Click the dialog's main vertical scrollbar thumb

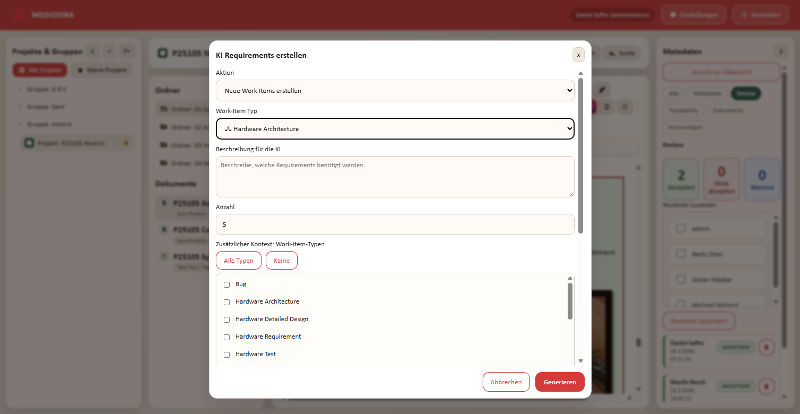580,155
